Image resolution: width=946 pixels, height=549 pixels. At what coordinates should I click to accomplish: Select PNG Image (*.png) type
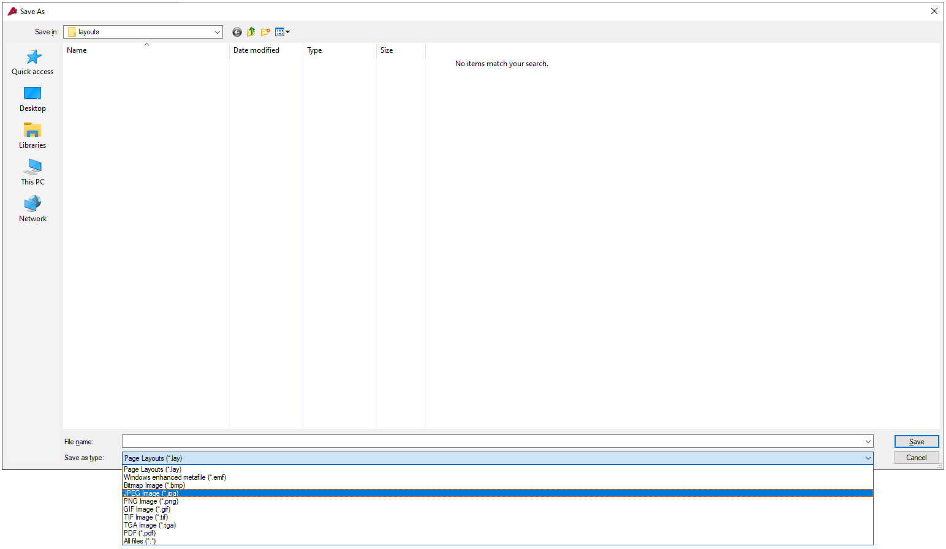tap(498, 501)
